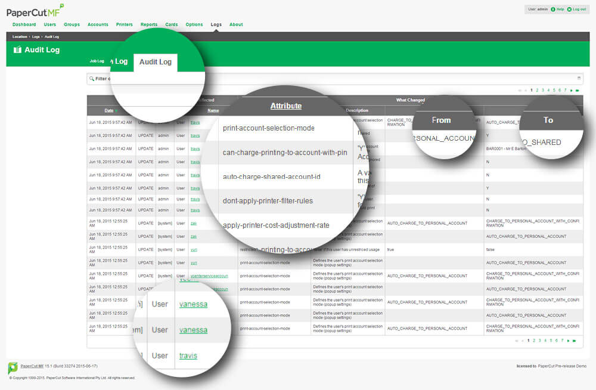Open the Logs menu

(x=216, y=24)
